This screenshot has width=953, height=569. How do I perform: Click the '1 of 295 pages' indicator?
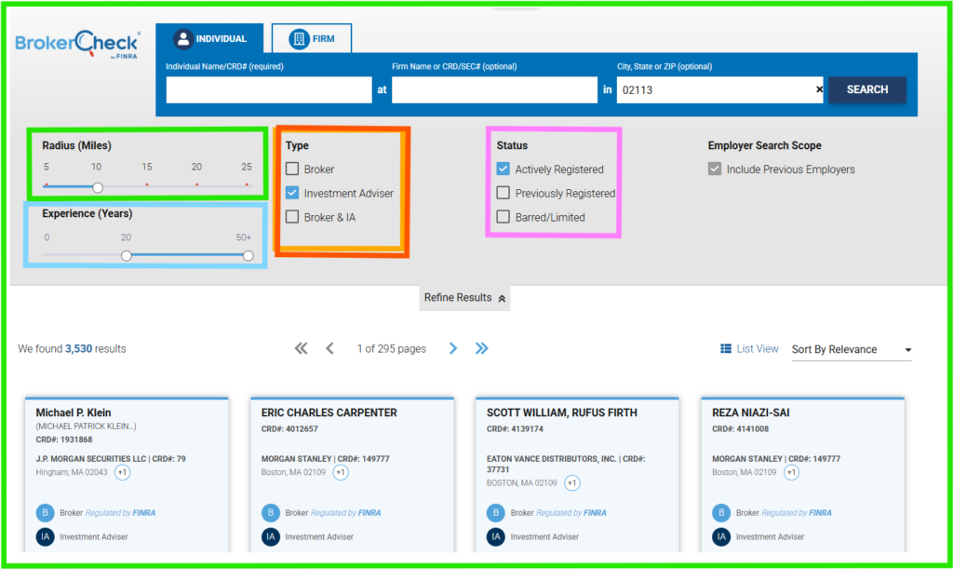point(392,349)
